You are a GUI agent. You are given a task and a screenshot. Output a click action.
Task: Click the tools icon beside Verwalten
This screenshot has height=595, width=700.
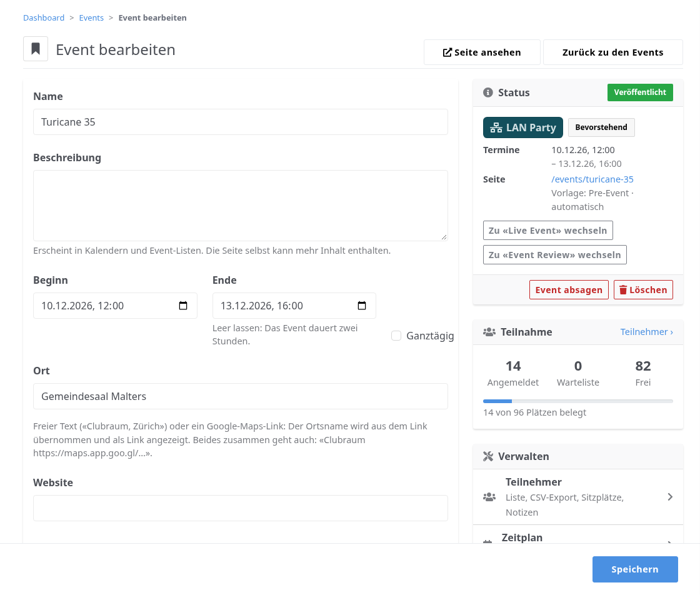(488, 456)
